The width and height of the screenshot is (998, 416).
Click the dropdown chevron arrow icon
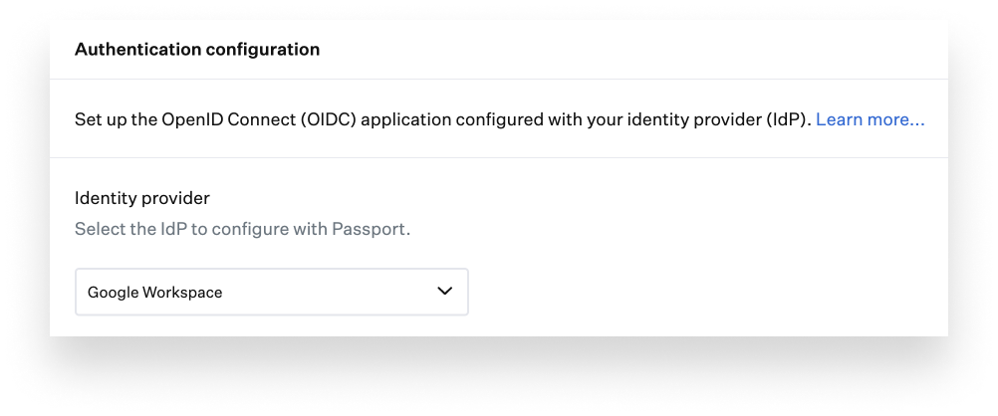pyautogui.click(x=444, y=292)
